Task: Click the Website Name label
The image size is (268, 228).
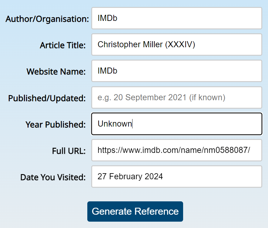Action: [56, 72]
